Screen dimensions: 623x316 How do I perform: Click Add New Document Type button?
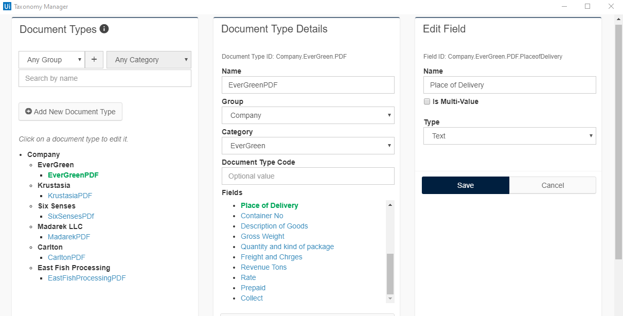(70, 112)
